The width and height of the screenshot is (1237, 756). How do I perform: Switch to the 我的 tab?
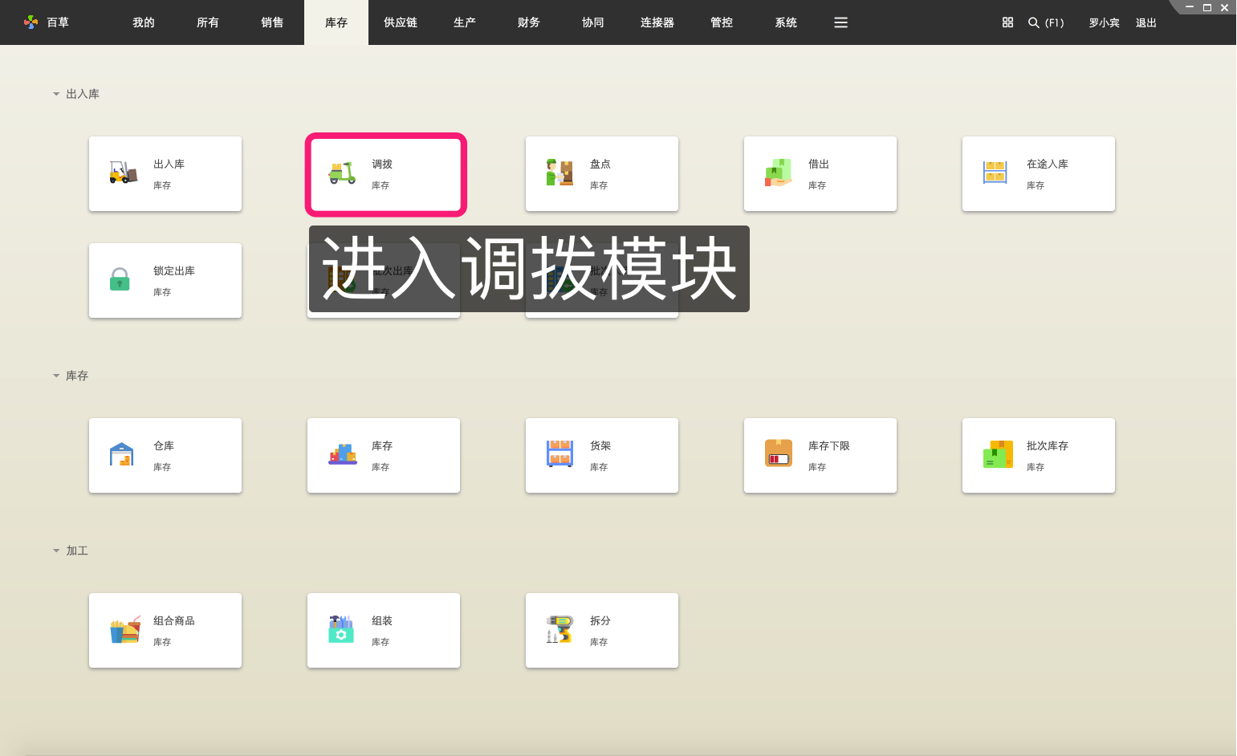point(144,22)
